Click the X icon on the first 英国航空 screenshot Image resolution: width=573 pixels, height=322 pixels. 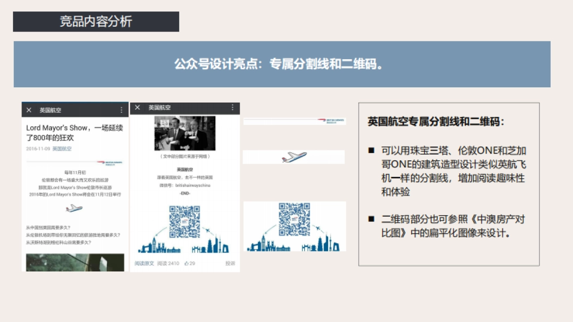tap(29, 110)
